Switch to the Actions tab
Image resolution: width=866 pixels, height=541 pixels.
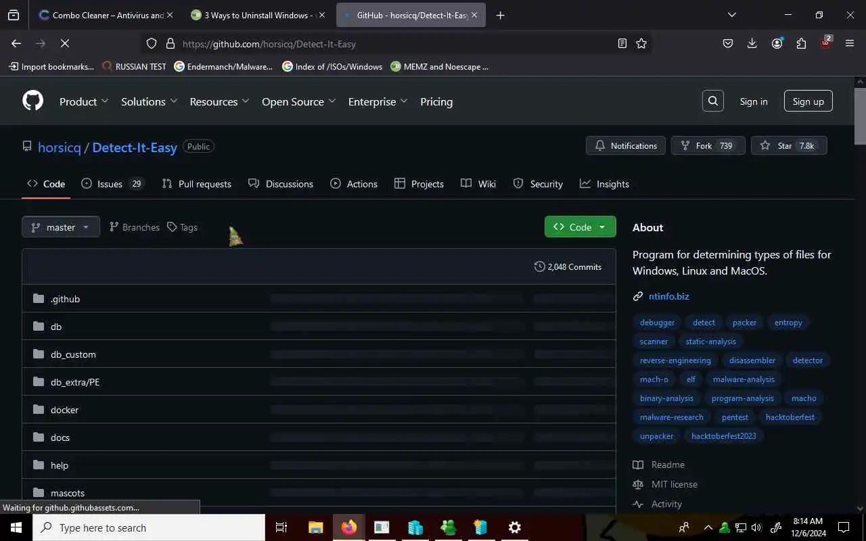point(354,184)
